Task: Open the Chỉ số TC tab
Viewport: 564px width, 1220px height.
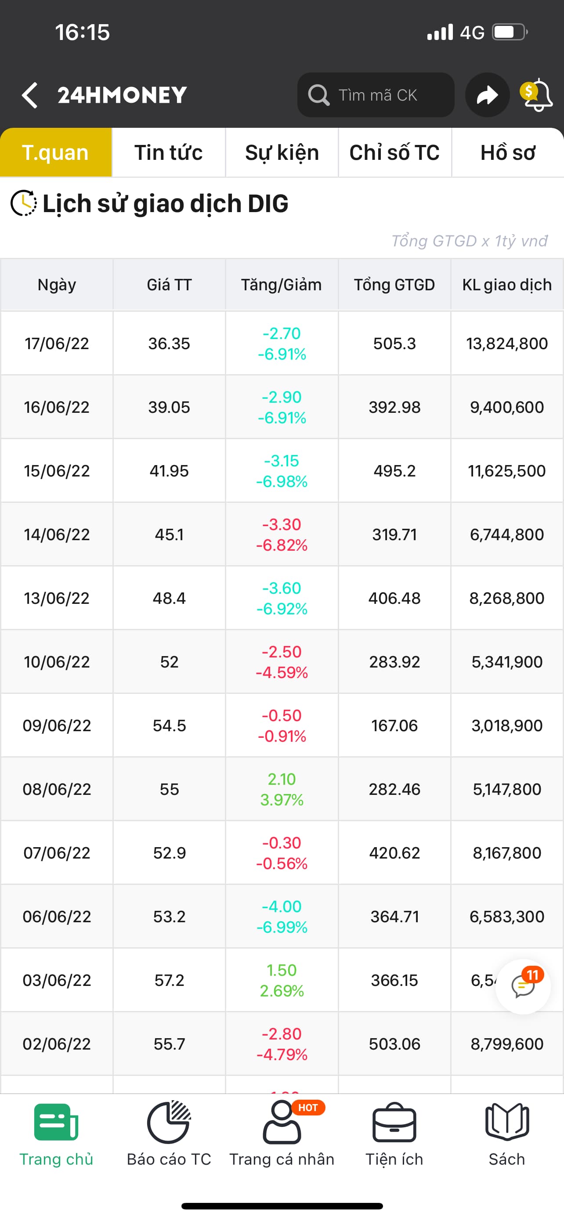Action: click(x=394, y=152)
